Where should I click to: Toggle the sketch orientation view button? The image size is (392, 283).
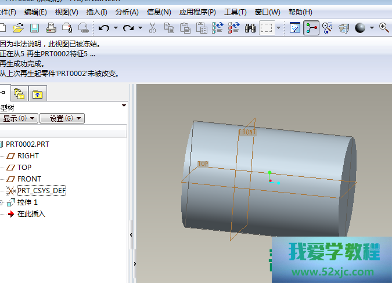(295, 27)
